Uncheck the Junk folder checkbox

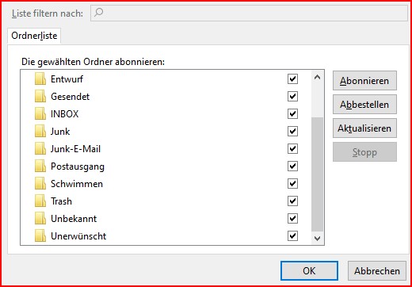pyautogui.click(x=292, y=132)
